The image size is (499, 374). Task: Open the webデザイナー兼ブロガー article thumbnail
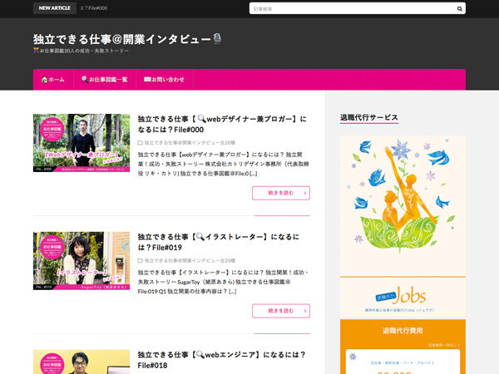pos(82,143)
